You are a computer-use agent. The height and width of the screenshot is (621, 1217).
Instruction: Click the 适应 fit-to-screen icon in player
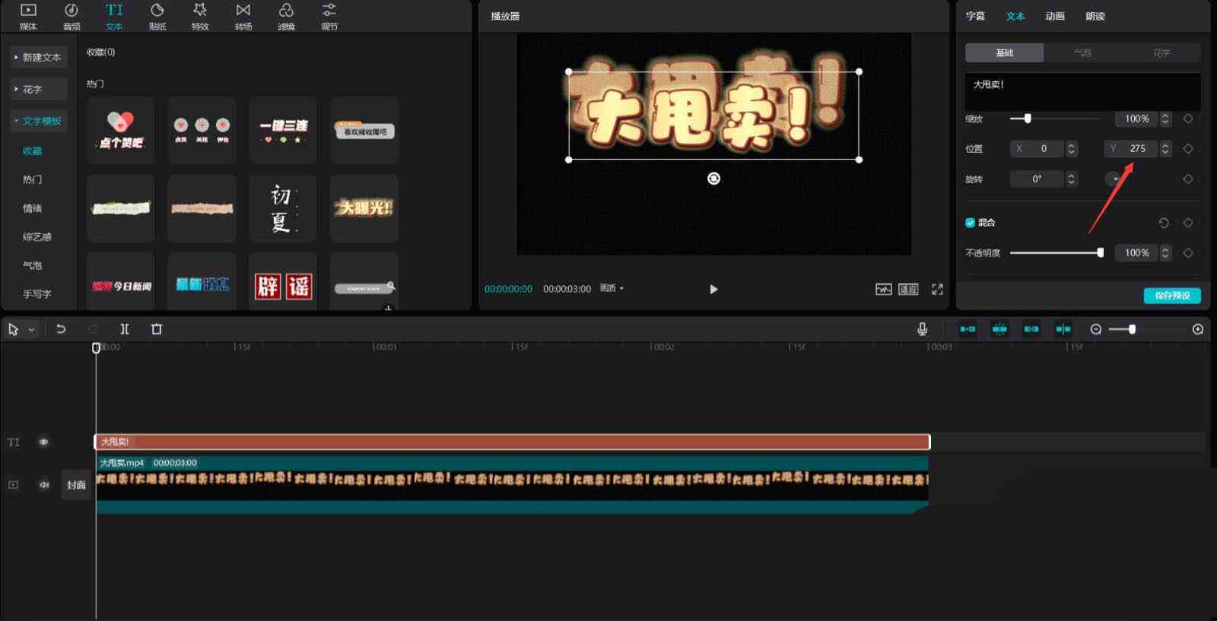click(x=909, y=290)
